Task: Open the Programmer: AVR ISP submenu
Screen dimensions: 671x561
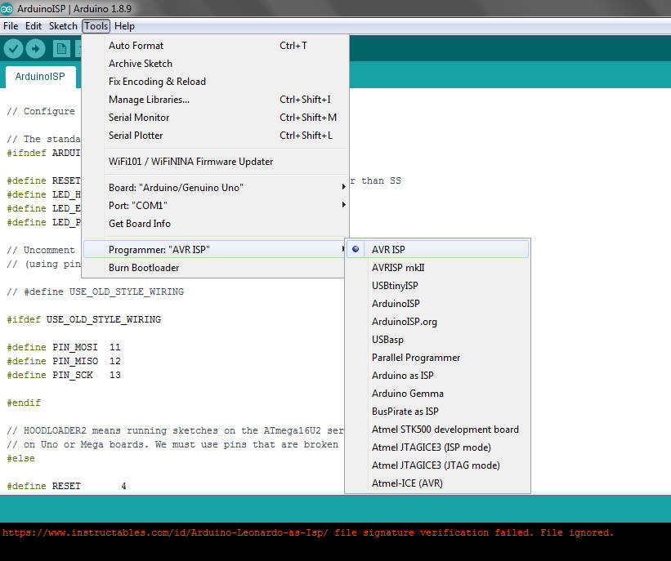Action: tap(215, 249)
